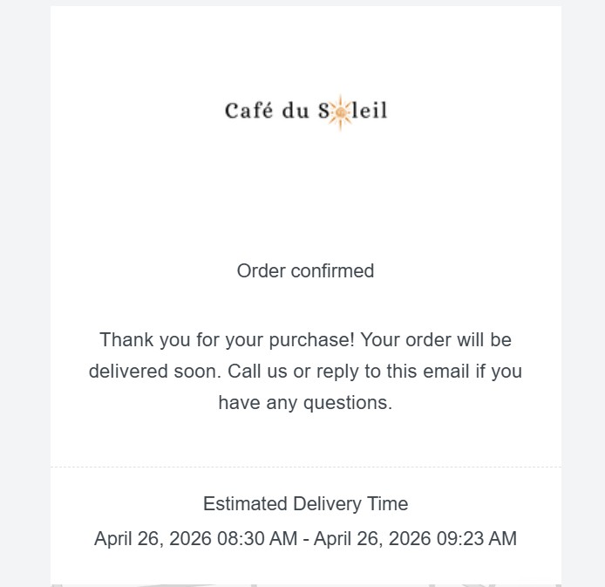The width and height of the screenshot is (605, 587).
Task: Click the "have any questions." line
Action: [x=305, y=402]
